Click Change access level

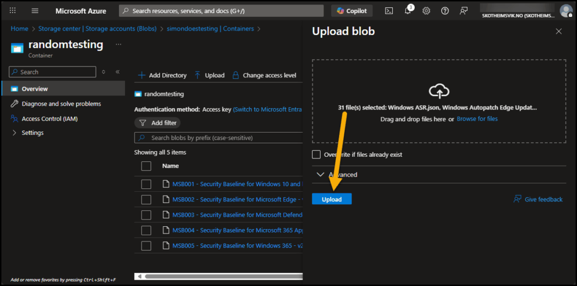(x=264, y=75)
